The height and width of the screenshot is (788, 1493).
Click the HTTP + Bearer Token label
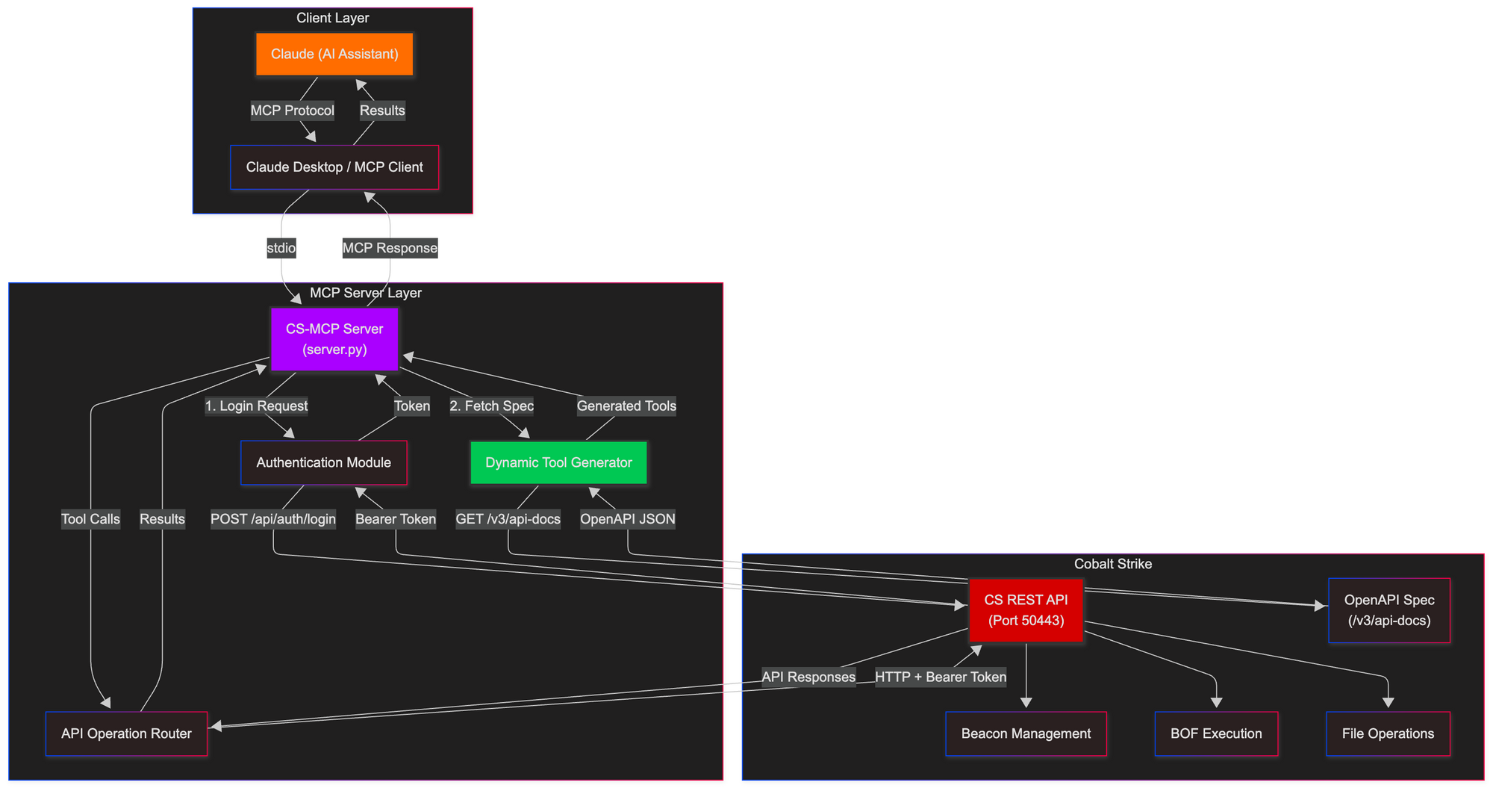coord(941,677)
